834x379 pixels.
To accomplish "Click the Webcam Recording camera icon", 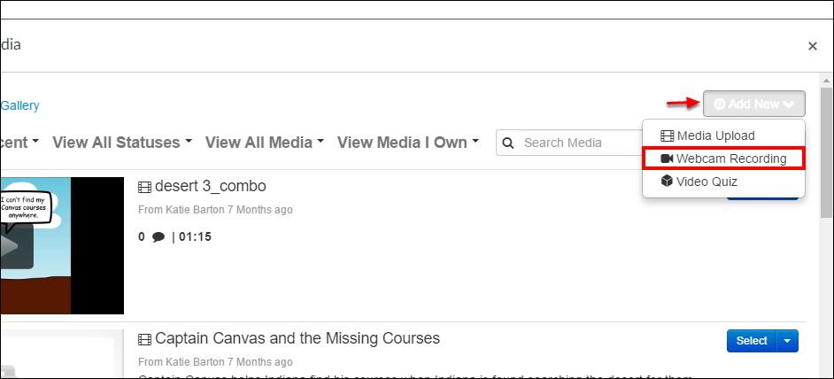I will (x=667, y=159).
